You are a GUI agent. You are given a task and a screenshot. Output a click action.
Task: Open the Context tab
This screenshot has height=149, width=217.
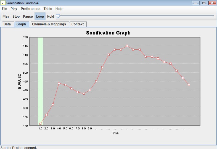(78, 24)
